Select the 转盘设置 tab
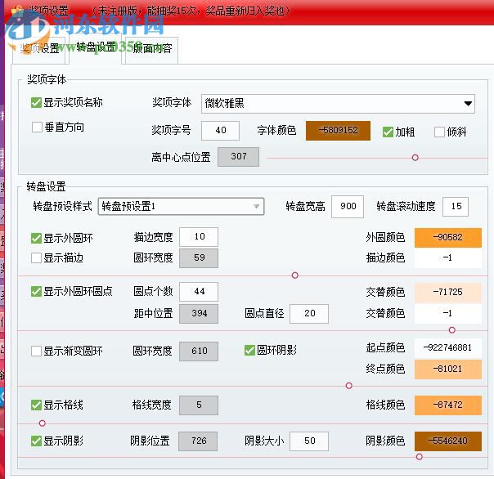 pos(96,48)
